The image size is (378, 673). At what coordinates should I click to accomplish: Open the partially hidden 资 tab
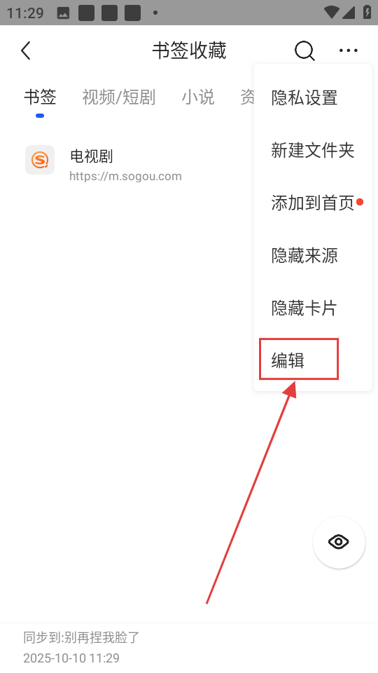pos(247,97)
